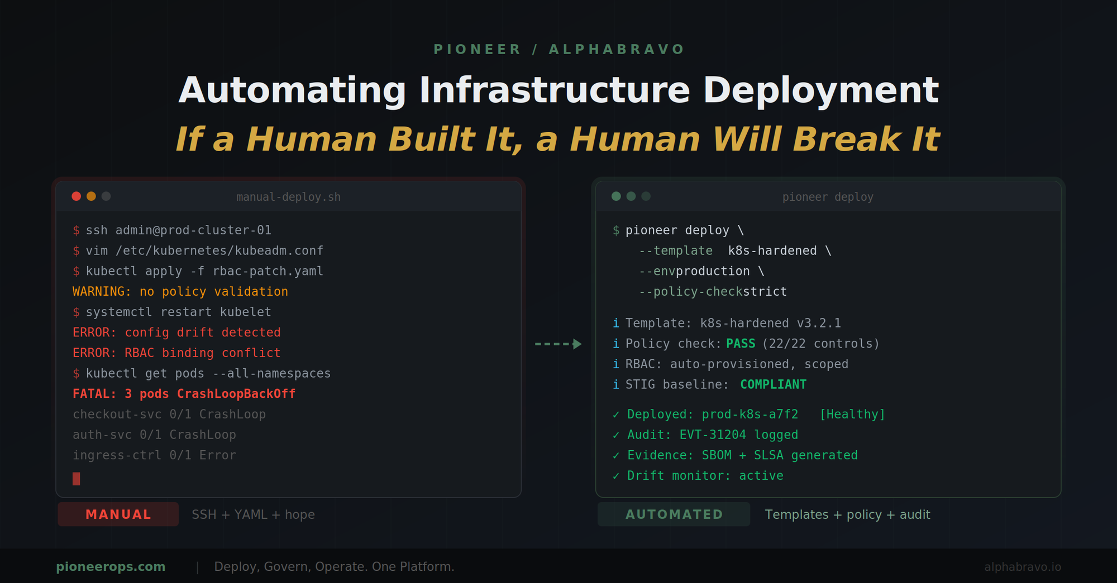Click the 'checkout-svc 0/1 CrashLoop' row
Screen dimensions: 1117x583
pyautogui.click(x=169, y=415)
